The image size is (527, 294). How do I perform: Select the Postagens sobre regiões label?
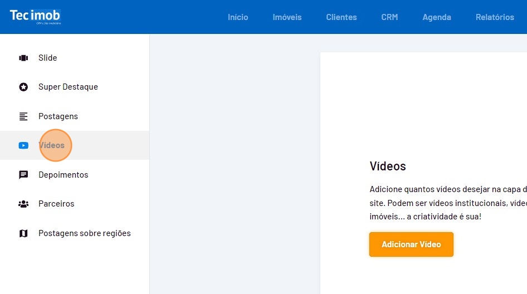click(x=84, y=233)
